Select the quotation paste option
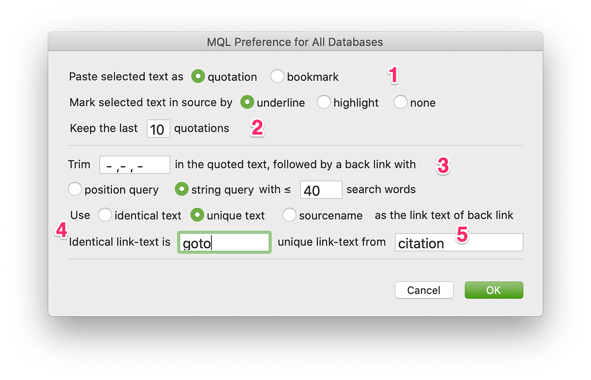Image resolution: width=591 pixels, height=380 pixels. (x=199, y=76)
